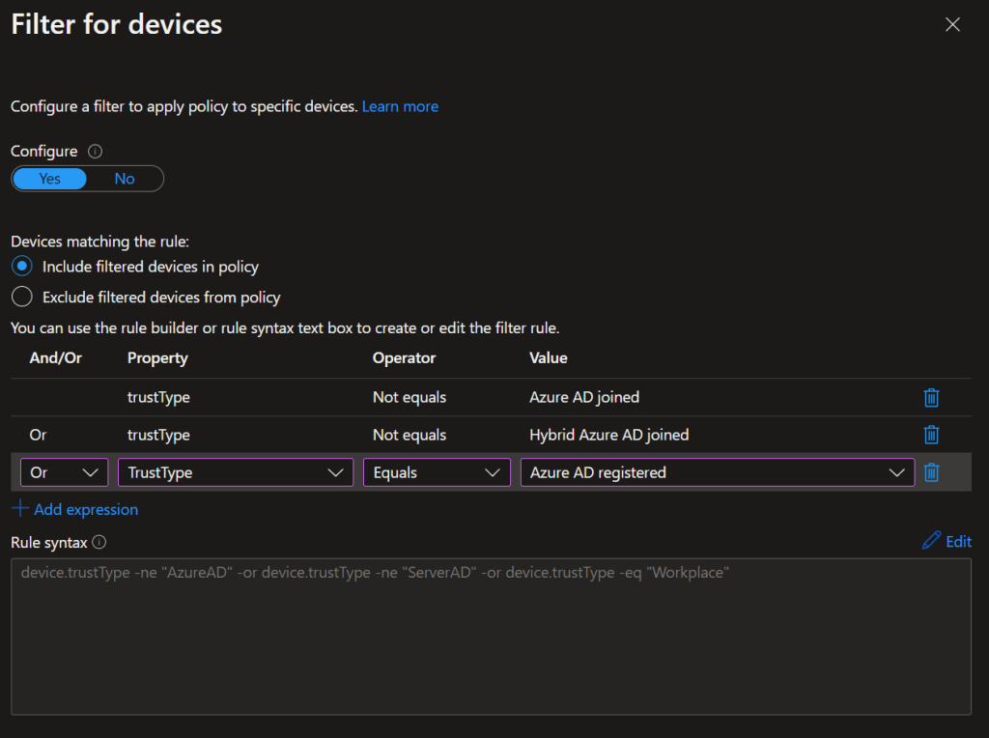
Task: Delete the Hybrid Azure AD joined expression
Action: pyautogui.click(x=931, y=435)
